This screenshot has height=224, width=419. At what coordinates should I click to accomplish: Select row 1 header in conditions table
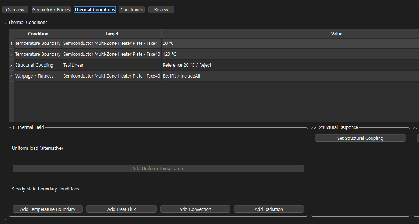[12, 43]
